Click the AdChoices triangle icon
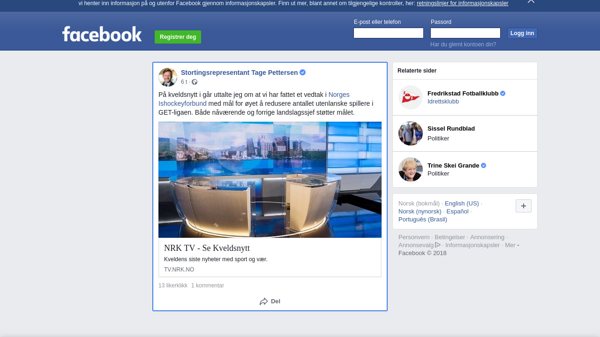 pos(438,245)
